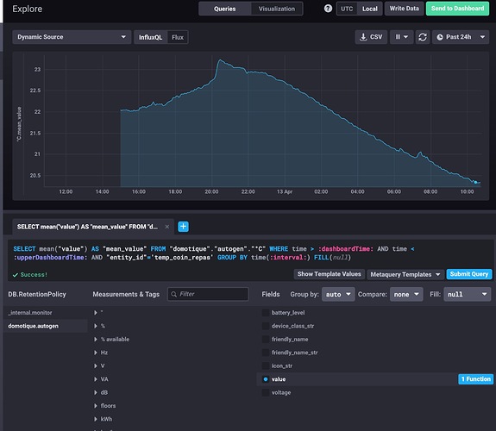The image size is (496, 431).
Task: Click the data point marker at graph end
Action: coord(475,182)
